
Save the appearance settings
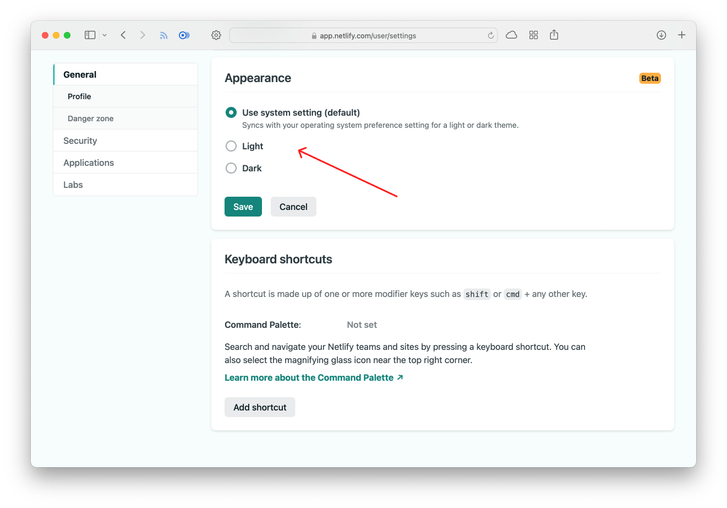[243, 207]
